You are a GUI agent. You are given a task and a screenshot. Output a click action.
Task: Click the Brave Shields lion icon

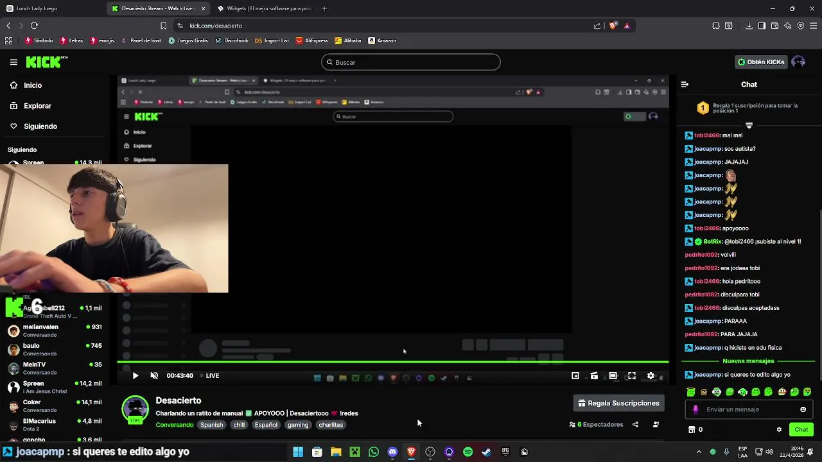613,26
